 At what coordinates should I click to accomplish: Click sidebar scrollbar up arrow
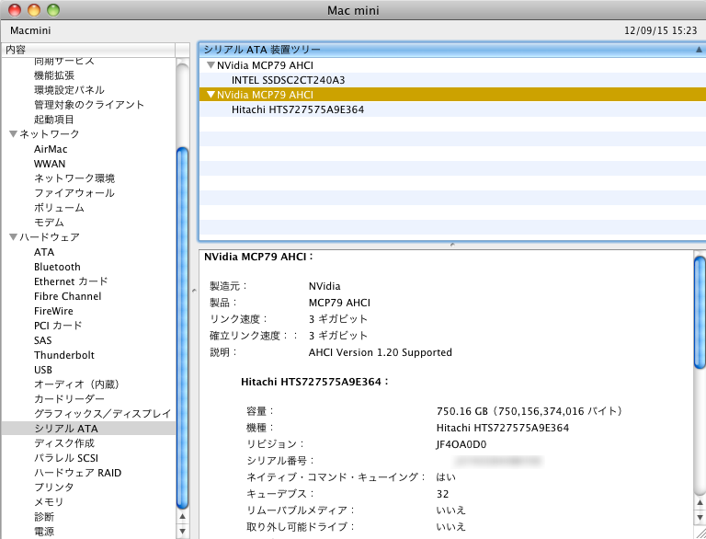(x=182, y=517)
